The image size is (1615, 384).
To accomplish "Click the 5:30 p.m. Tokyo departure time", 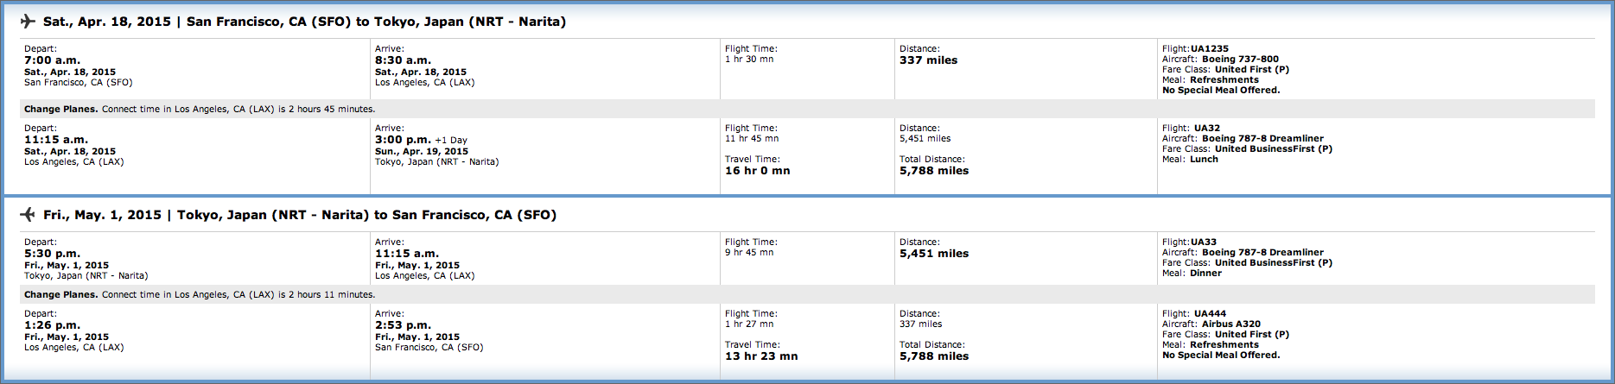I will point(53,254).
